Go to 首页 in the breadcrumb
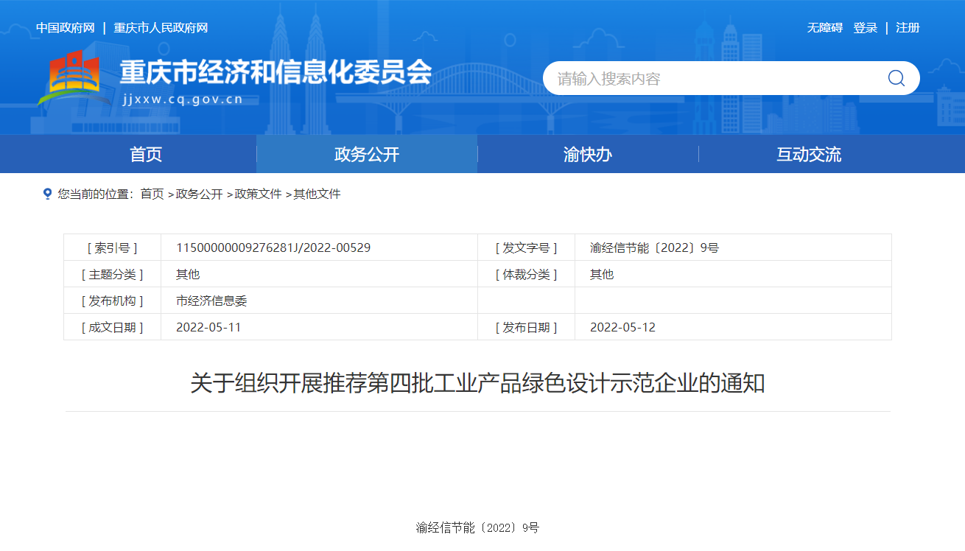Image resolution: width=965 pixels, height=551 pixels. coord(152,194)
